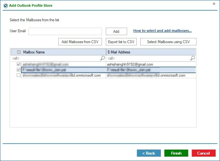Toggle the select-all checkbox in Mailbox Name header
220x161 pixels.
pyautogui.click(x=19, y=52)
